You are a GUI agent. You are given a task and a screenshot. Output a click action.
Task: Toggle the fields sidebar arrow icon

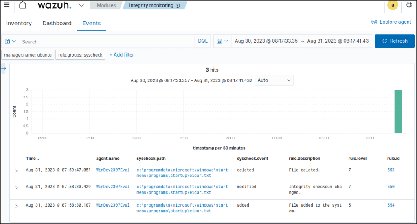pyautogui.click(x=4, y=69)
